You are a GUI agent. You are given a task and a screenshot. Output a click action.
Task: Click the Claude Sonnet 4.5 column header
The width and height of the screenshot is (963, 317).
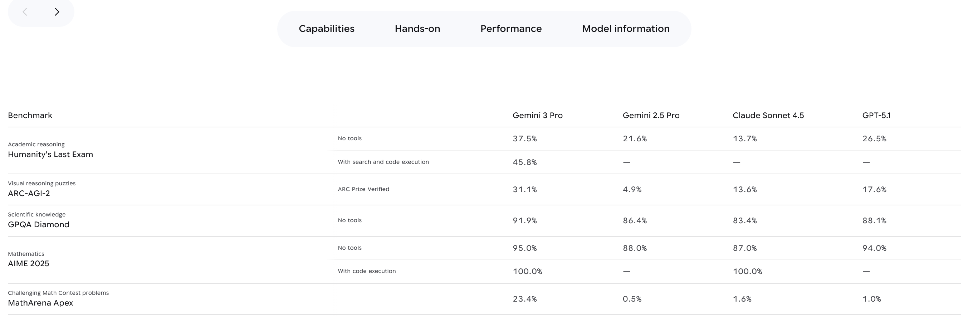pyautogui.click(x=768, y=115)
